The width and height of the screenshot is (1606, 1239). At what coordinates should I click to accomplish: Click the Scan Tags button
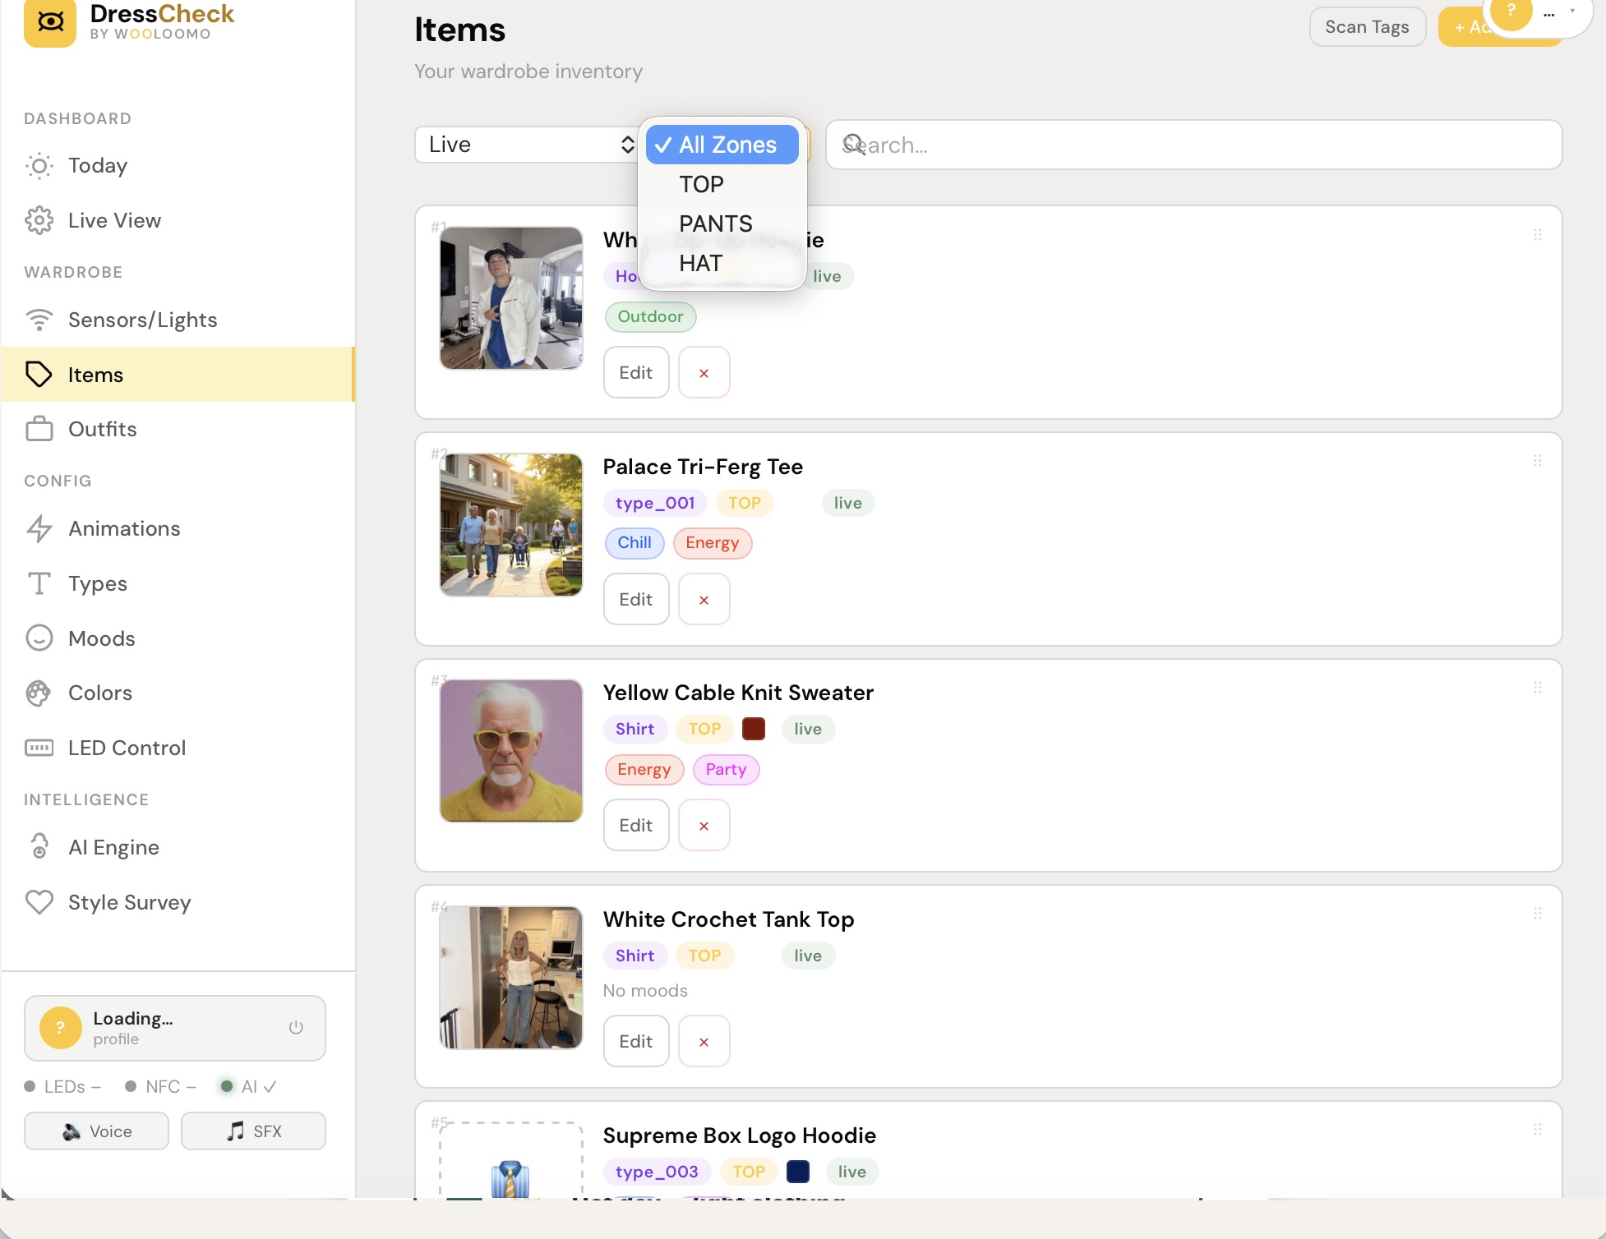[1367, 27]
